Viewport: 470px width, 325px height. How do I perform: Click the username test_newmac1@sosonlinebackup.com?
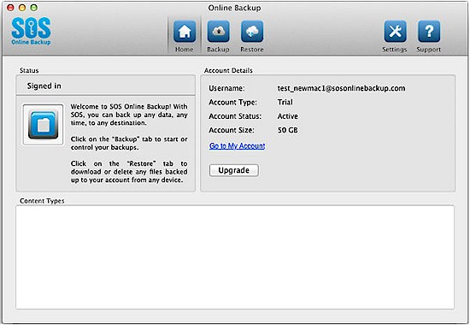(x=341, y=88)
